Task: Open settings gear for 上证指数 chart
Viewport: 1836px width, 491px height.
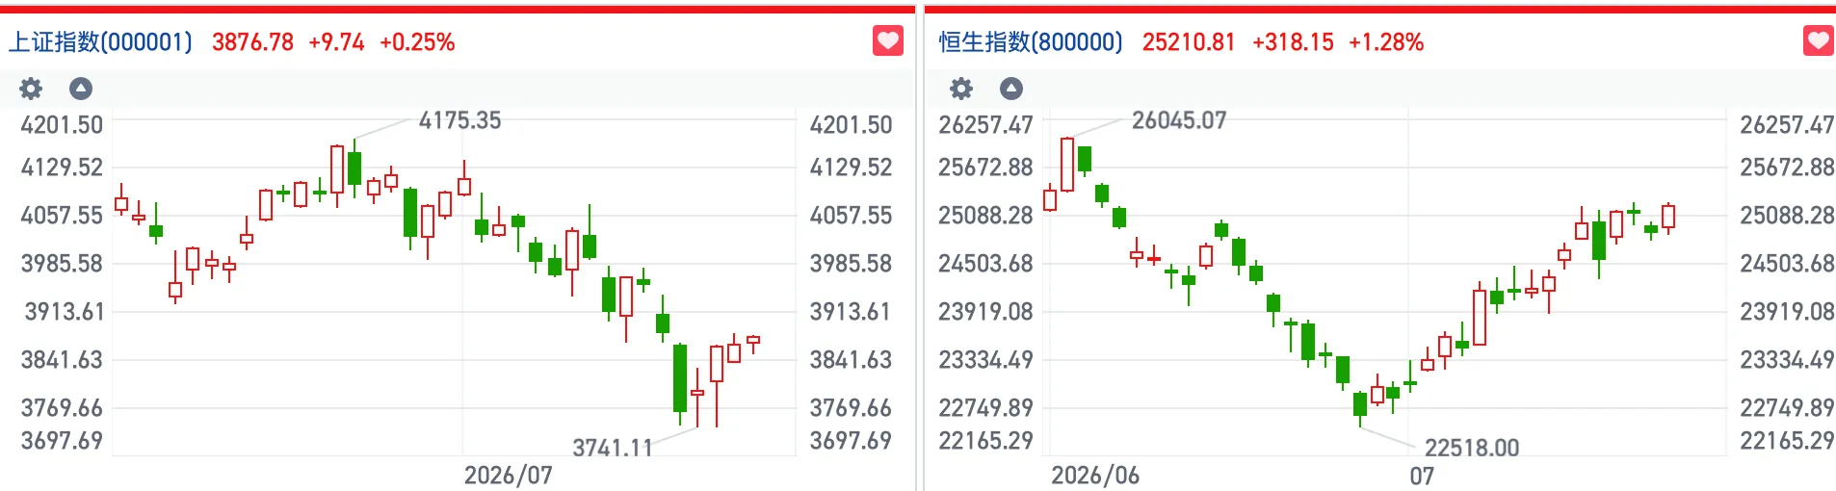Action: point(31,89)
